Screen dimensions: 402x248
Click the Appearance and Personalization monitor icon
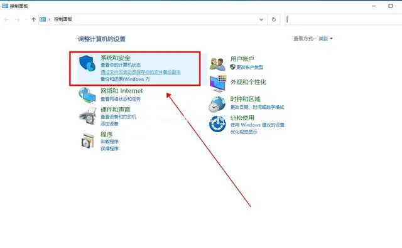coord(218,83)
